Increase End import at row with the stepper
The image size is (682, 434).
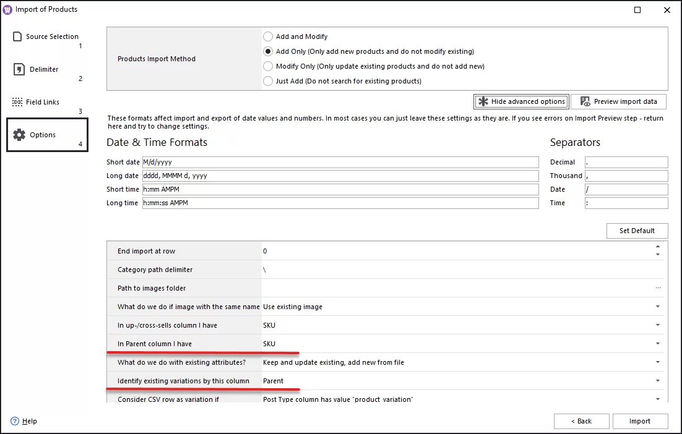pos(658,247)
